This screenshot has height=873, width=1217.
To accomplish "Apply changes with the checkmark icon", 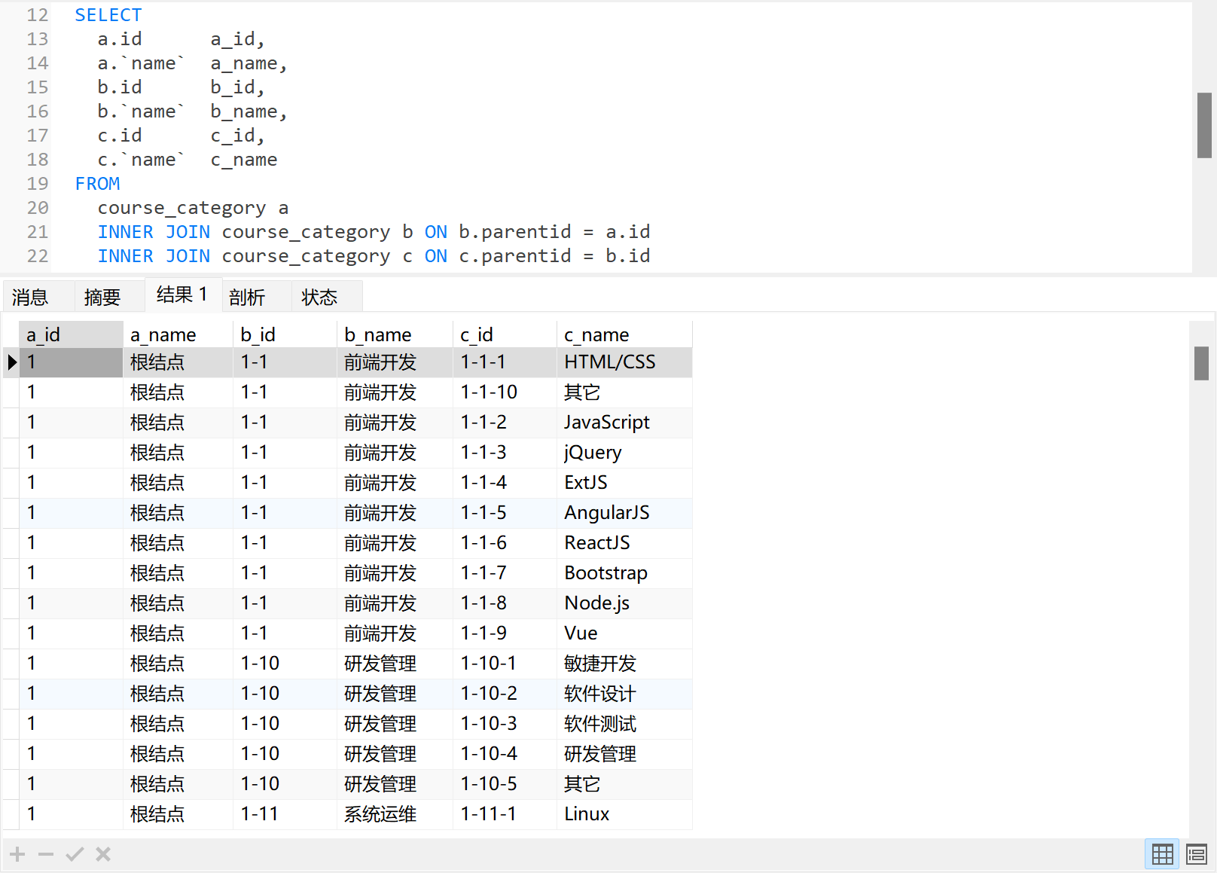I will click(75, 854).
